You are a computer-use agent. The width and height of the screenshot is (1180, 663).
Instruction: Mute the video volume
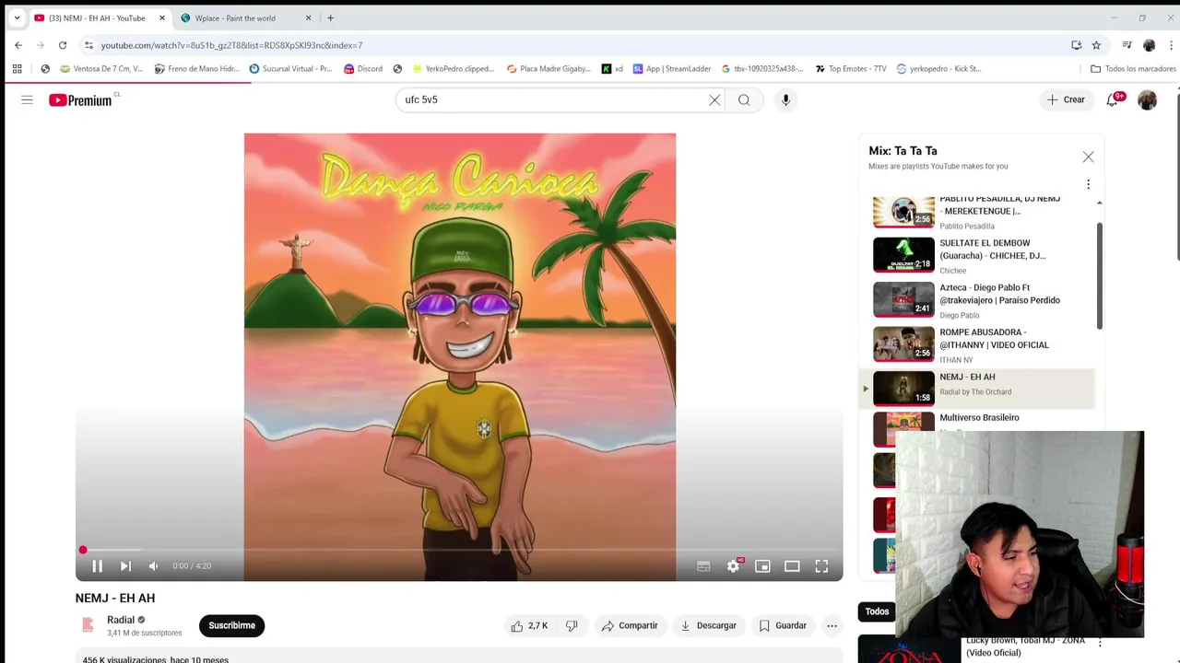click(x=153, y=566)
